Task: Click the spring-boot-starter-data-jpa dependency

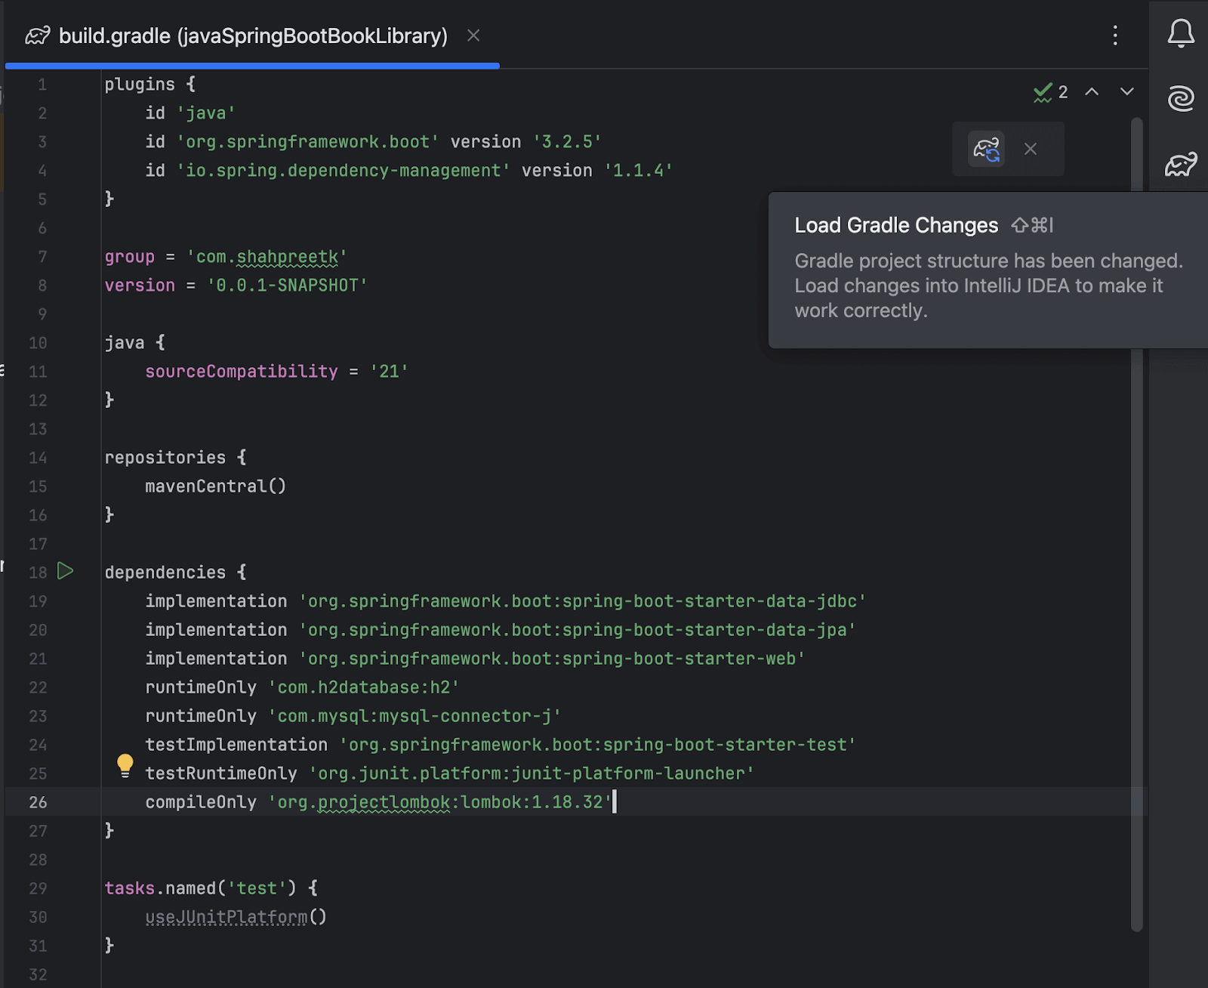Action: (578, 630)
